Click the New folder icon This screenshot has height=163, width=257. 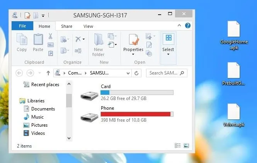(x=99, y=39)
